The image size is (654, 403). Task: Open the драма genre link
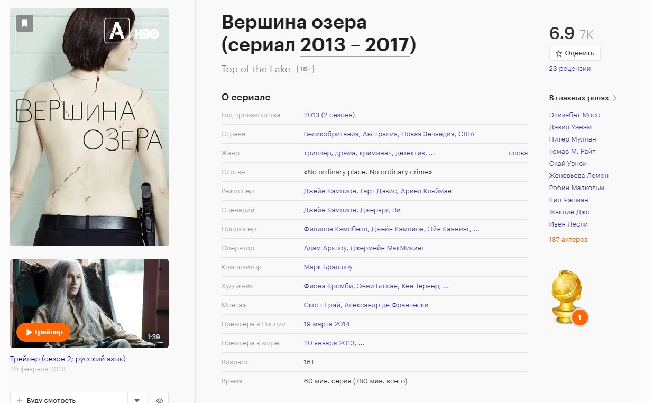point(345,153)
